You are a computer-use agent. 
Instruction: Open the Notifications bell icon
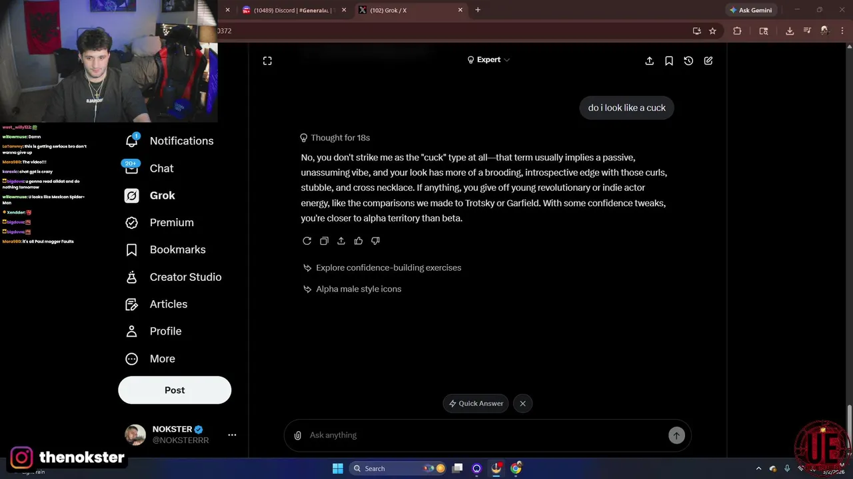click(132, 140)
